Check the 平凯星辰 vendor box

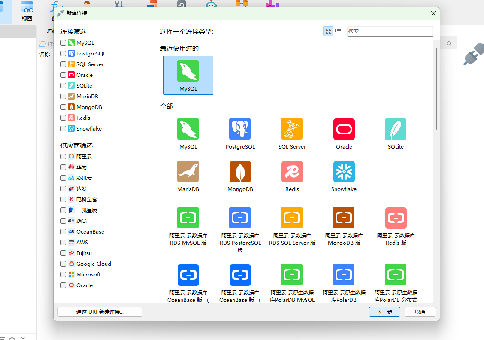pyautogui.click(x=63, y=210)
